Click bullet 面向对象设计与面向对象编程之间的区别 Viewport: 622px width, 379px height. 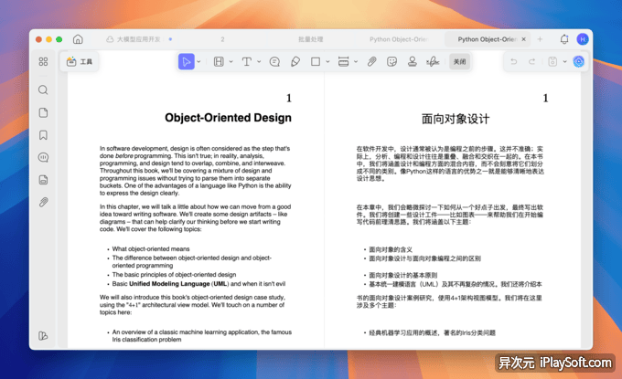(x=424, y=258)
